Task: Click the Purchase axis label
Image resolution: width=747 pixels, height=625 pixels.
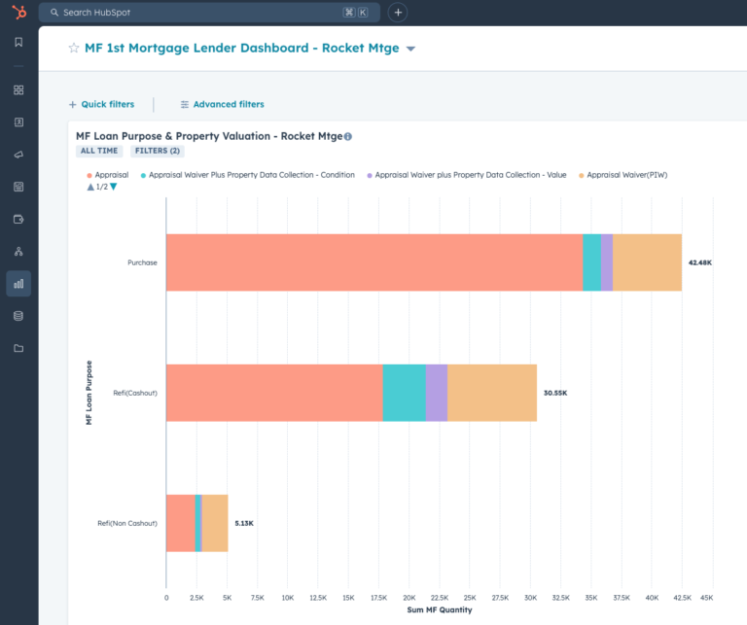Action: [x=142, y=262]
